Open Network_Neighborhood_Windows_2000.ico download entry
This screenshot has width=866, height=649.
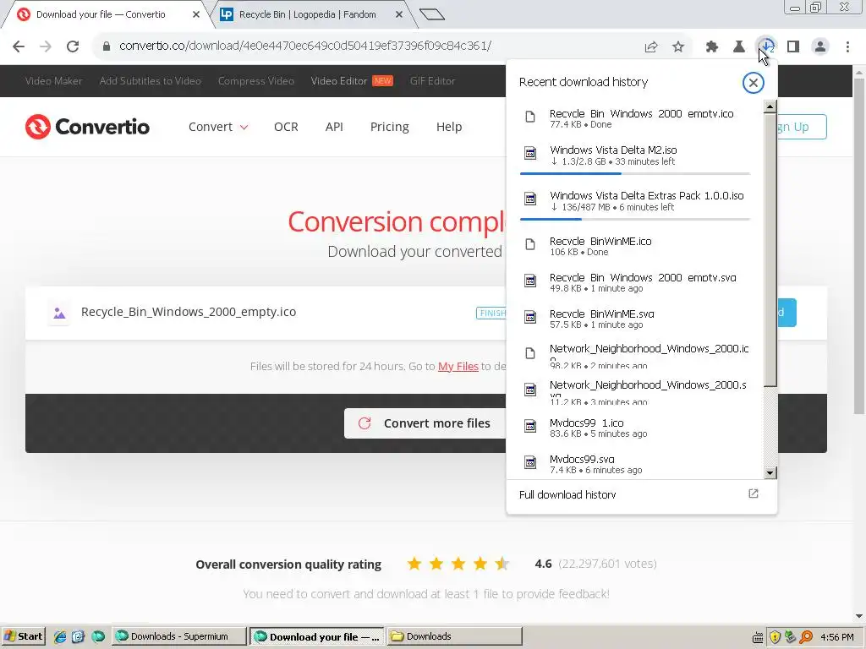(x=635, y=355)
